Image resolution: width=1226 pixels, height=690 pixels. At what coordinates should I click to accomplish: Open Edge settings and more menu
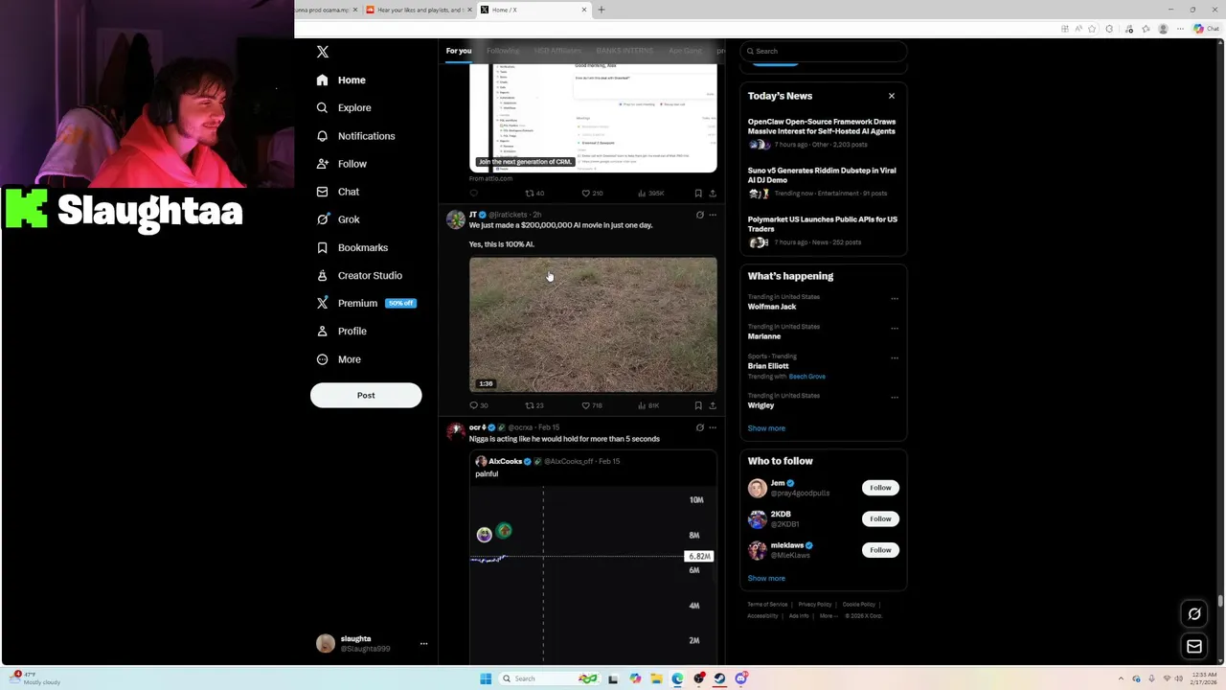point(1180,29)
